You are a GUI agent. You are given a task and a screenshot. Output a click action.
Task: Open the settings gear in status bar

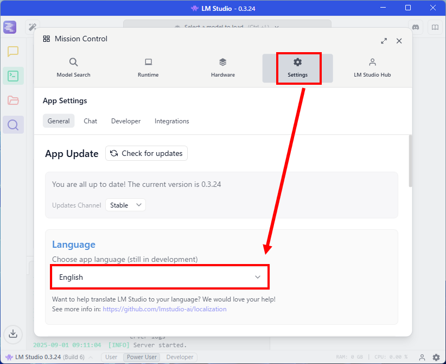click(436, 357)
